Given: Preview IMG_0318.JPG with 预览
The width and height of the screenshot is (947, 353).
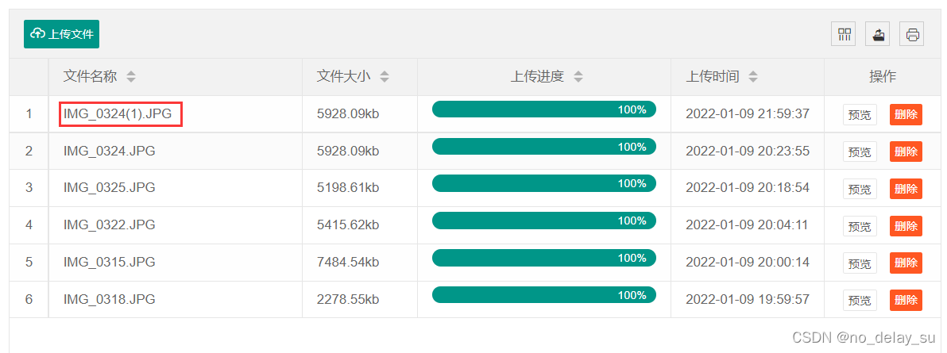Looking at the screenshot, I should pyautogui.click(x=860, y=300).
